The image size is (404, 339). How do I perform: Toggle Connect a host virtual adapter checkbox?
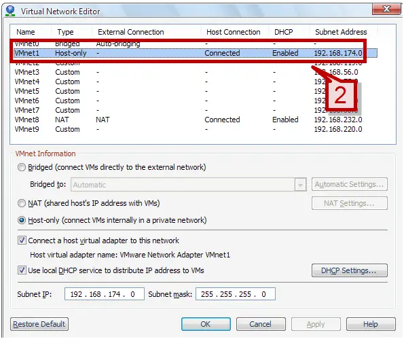22,240
